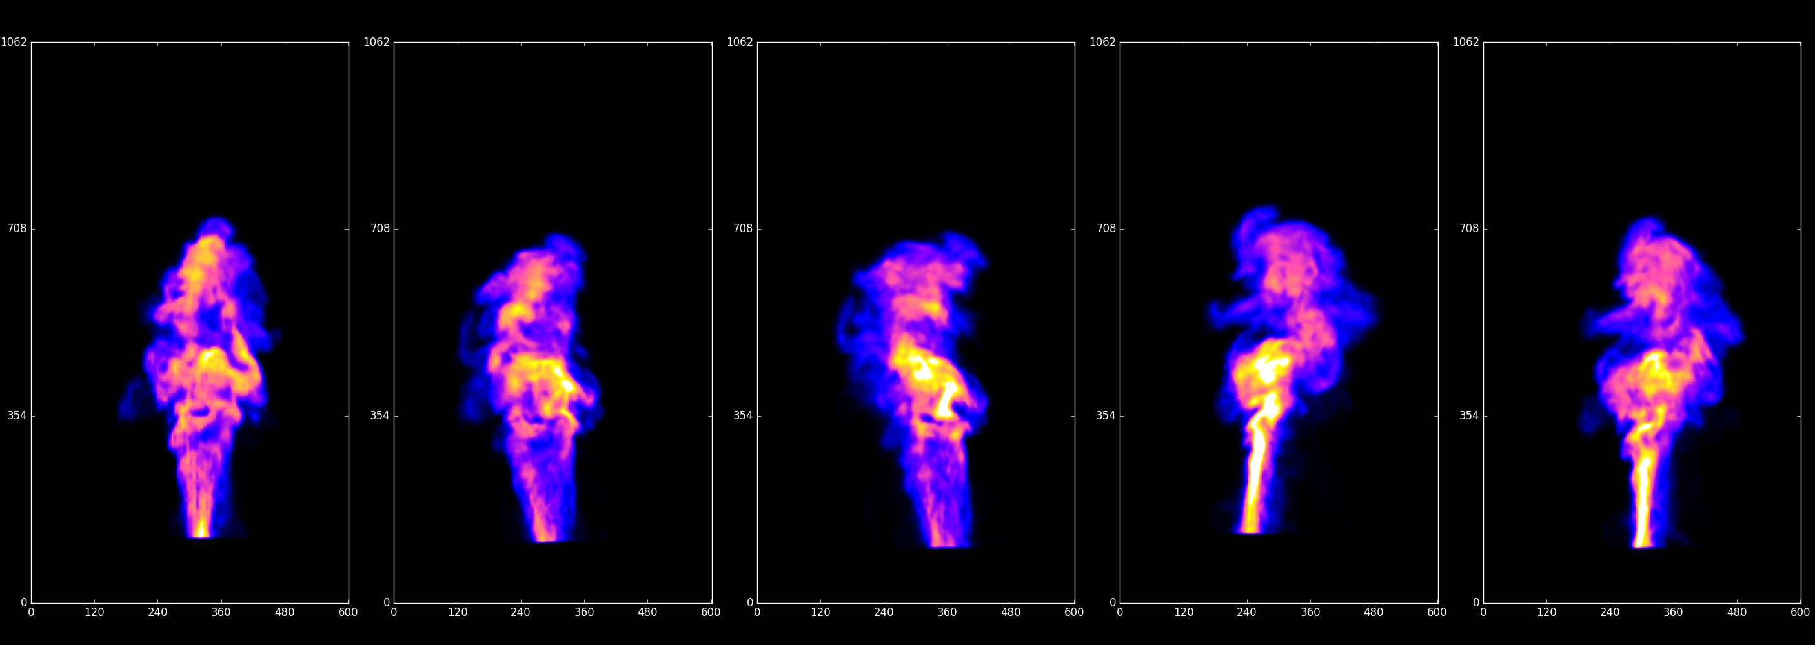Click the 354 y-axis label of the first plot

pyautogui.click(x=17, y=415)
